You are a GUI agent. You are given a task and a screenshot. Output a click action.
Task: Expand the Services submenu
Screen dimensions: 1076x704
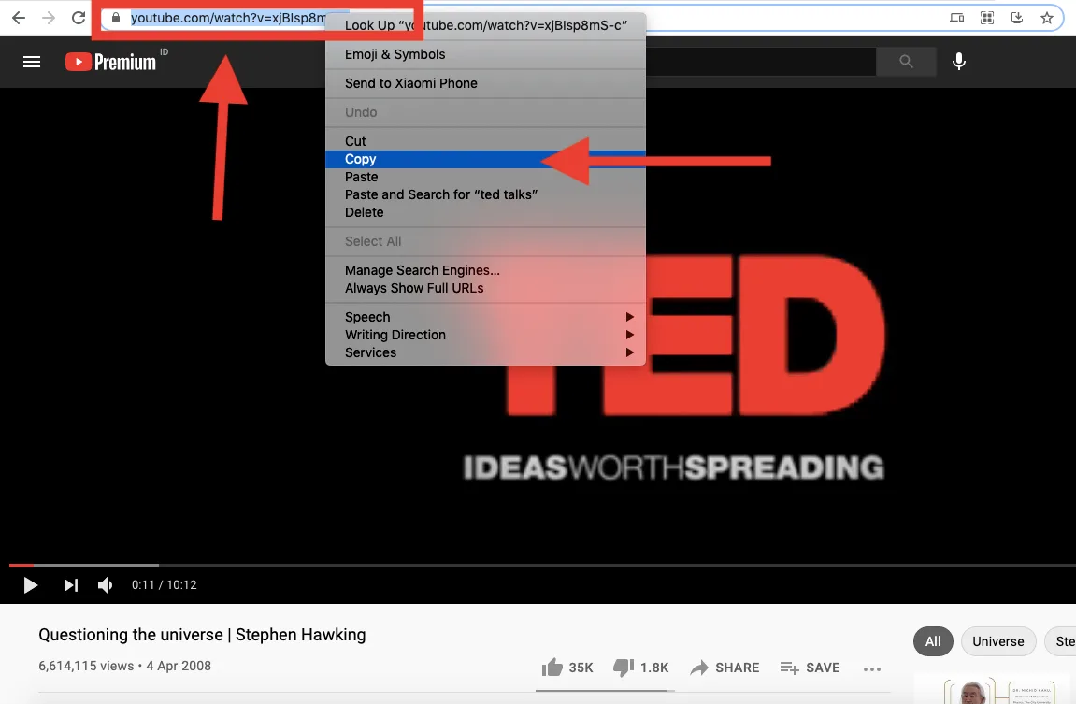(485, 352)
